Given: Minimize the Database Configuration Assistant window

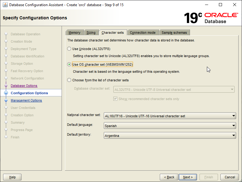Looking at the screenshot, I should pos(207,5).
